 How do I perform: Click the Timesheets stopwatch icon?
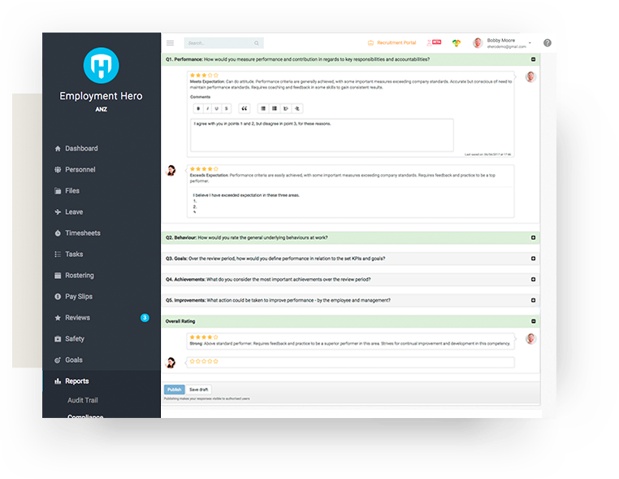pos(58,233)
